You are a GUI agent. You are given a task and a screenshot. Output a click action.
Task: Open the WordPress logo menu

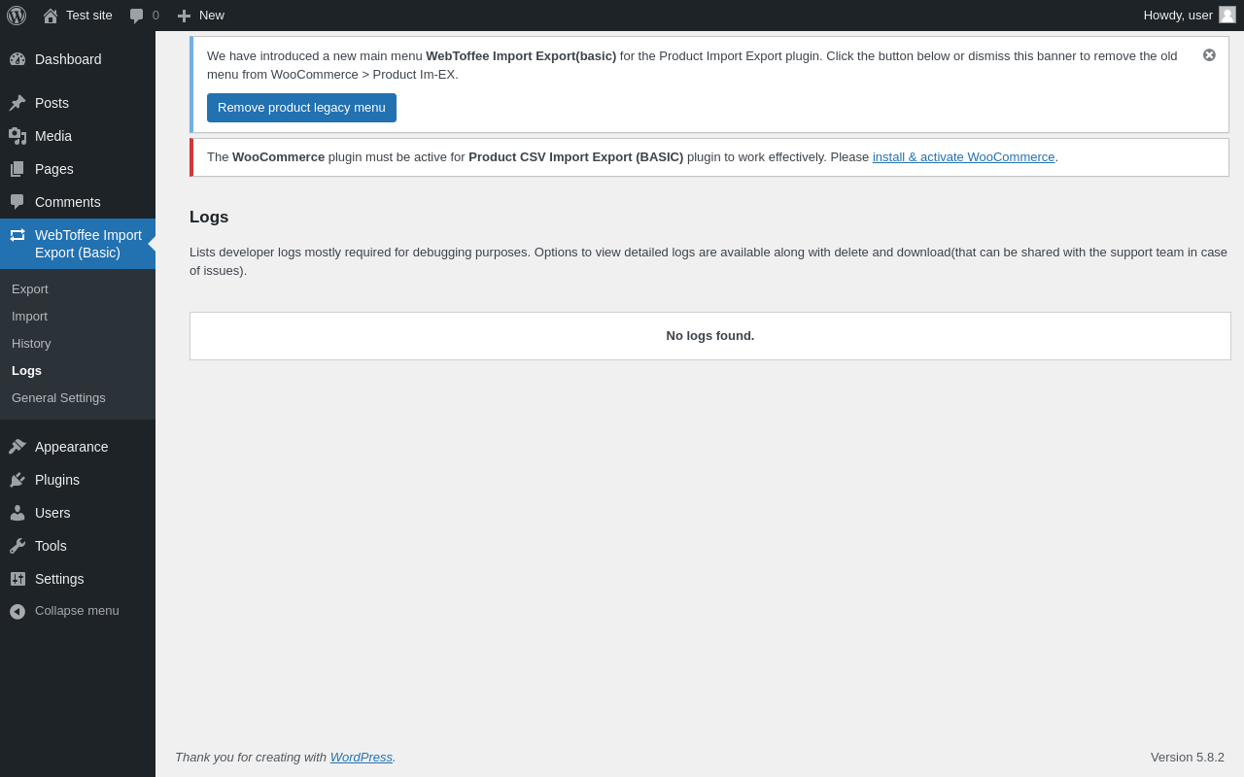click(17, 16)
